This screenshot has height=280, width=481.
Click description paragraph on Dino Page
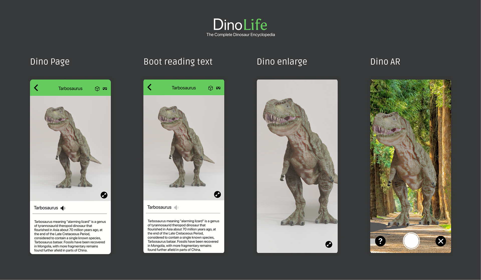click(70, 236)
